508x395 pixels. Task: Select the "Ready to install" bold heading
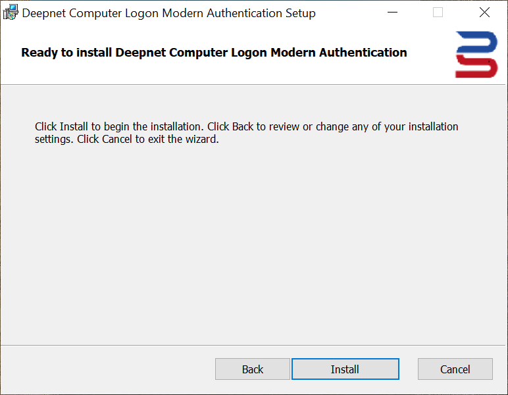[214, 53]
